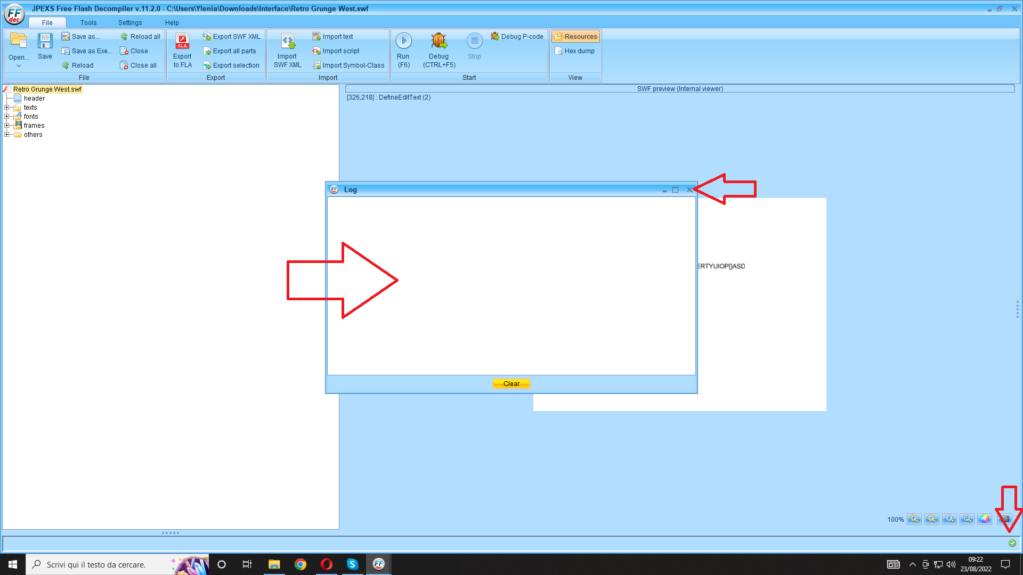Click Import Symbol-Class
1023x575 pixels.
point(348,65)
